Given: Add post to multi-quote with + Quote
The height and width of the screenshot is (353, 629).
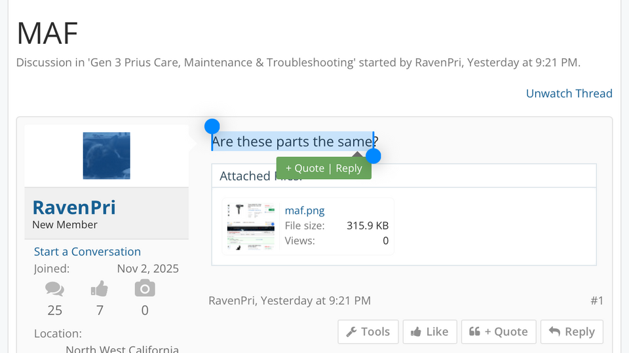Looking at the screenshot, I should tap(499, 332).
